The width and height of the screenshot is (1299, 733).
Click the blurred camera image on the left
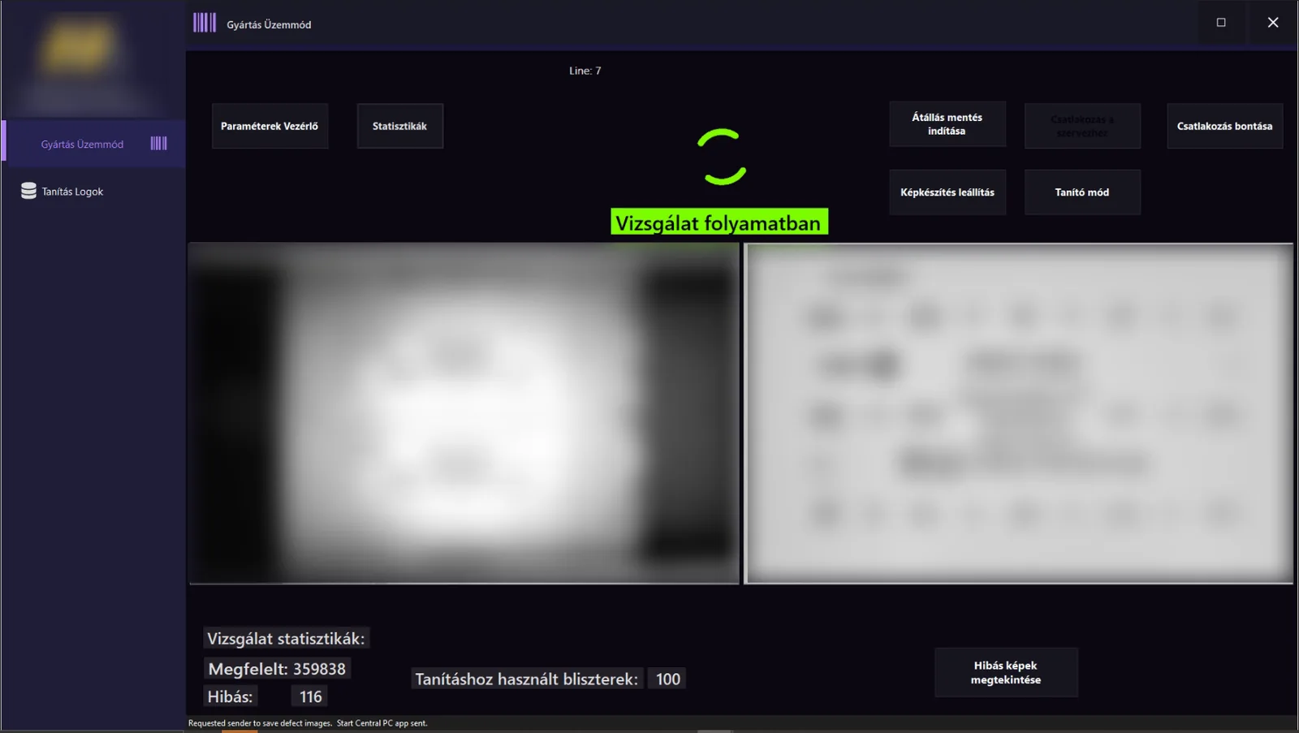click(x=464, y=413)
